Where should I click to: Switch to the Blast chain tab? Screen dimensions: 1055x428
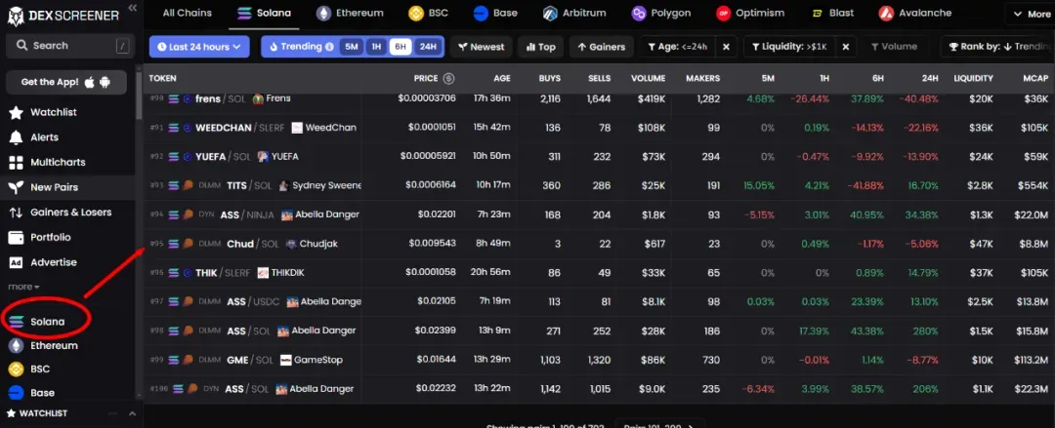832,13
